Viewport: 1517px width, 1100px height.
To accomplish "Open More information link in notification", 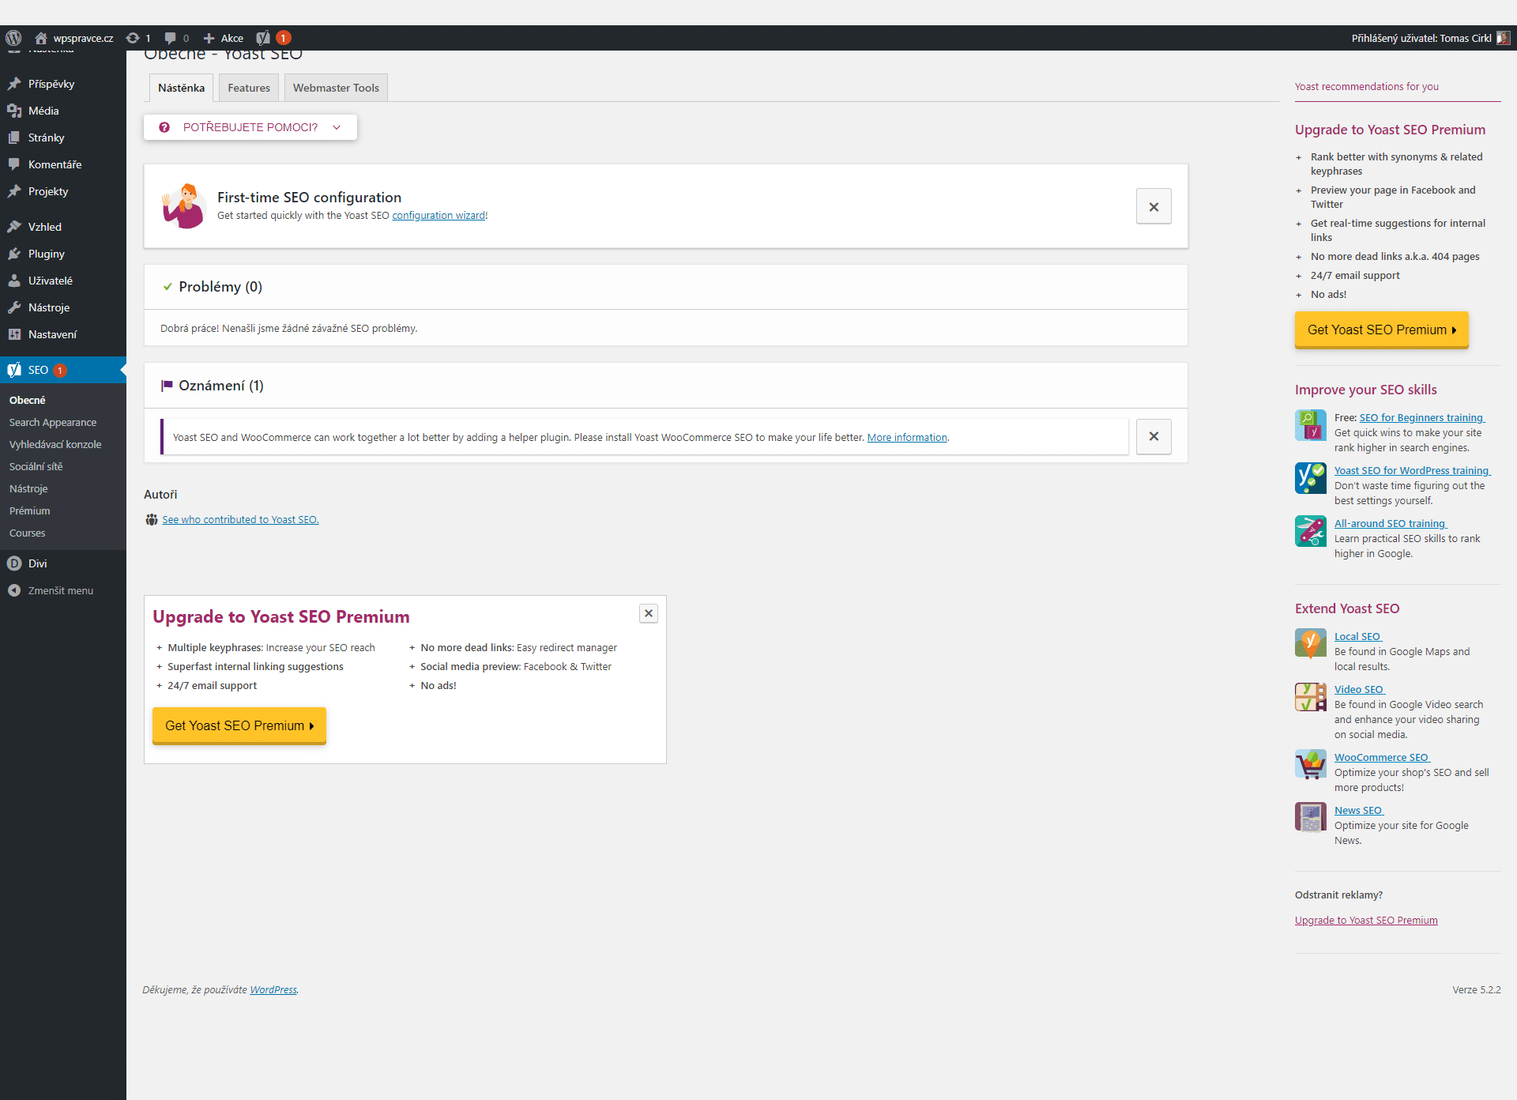I will click(x=907, y=438).
